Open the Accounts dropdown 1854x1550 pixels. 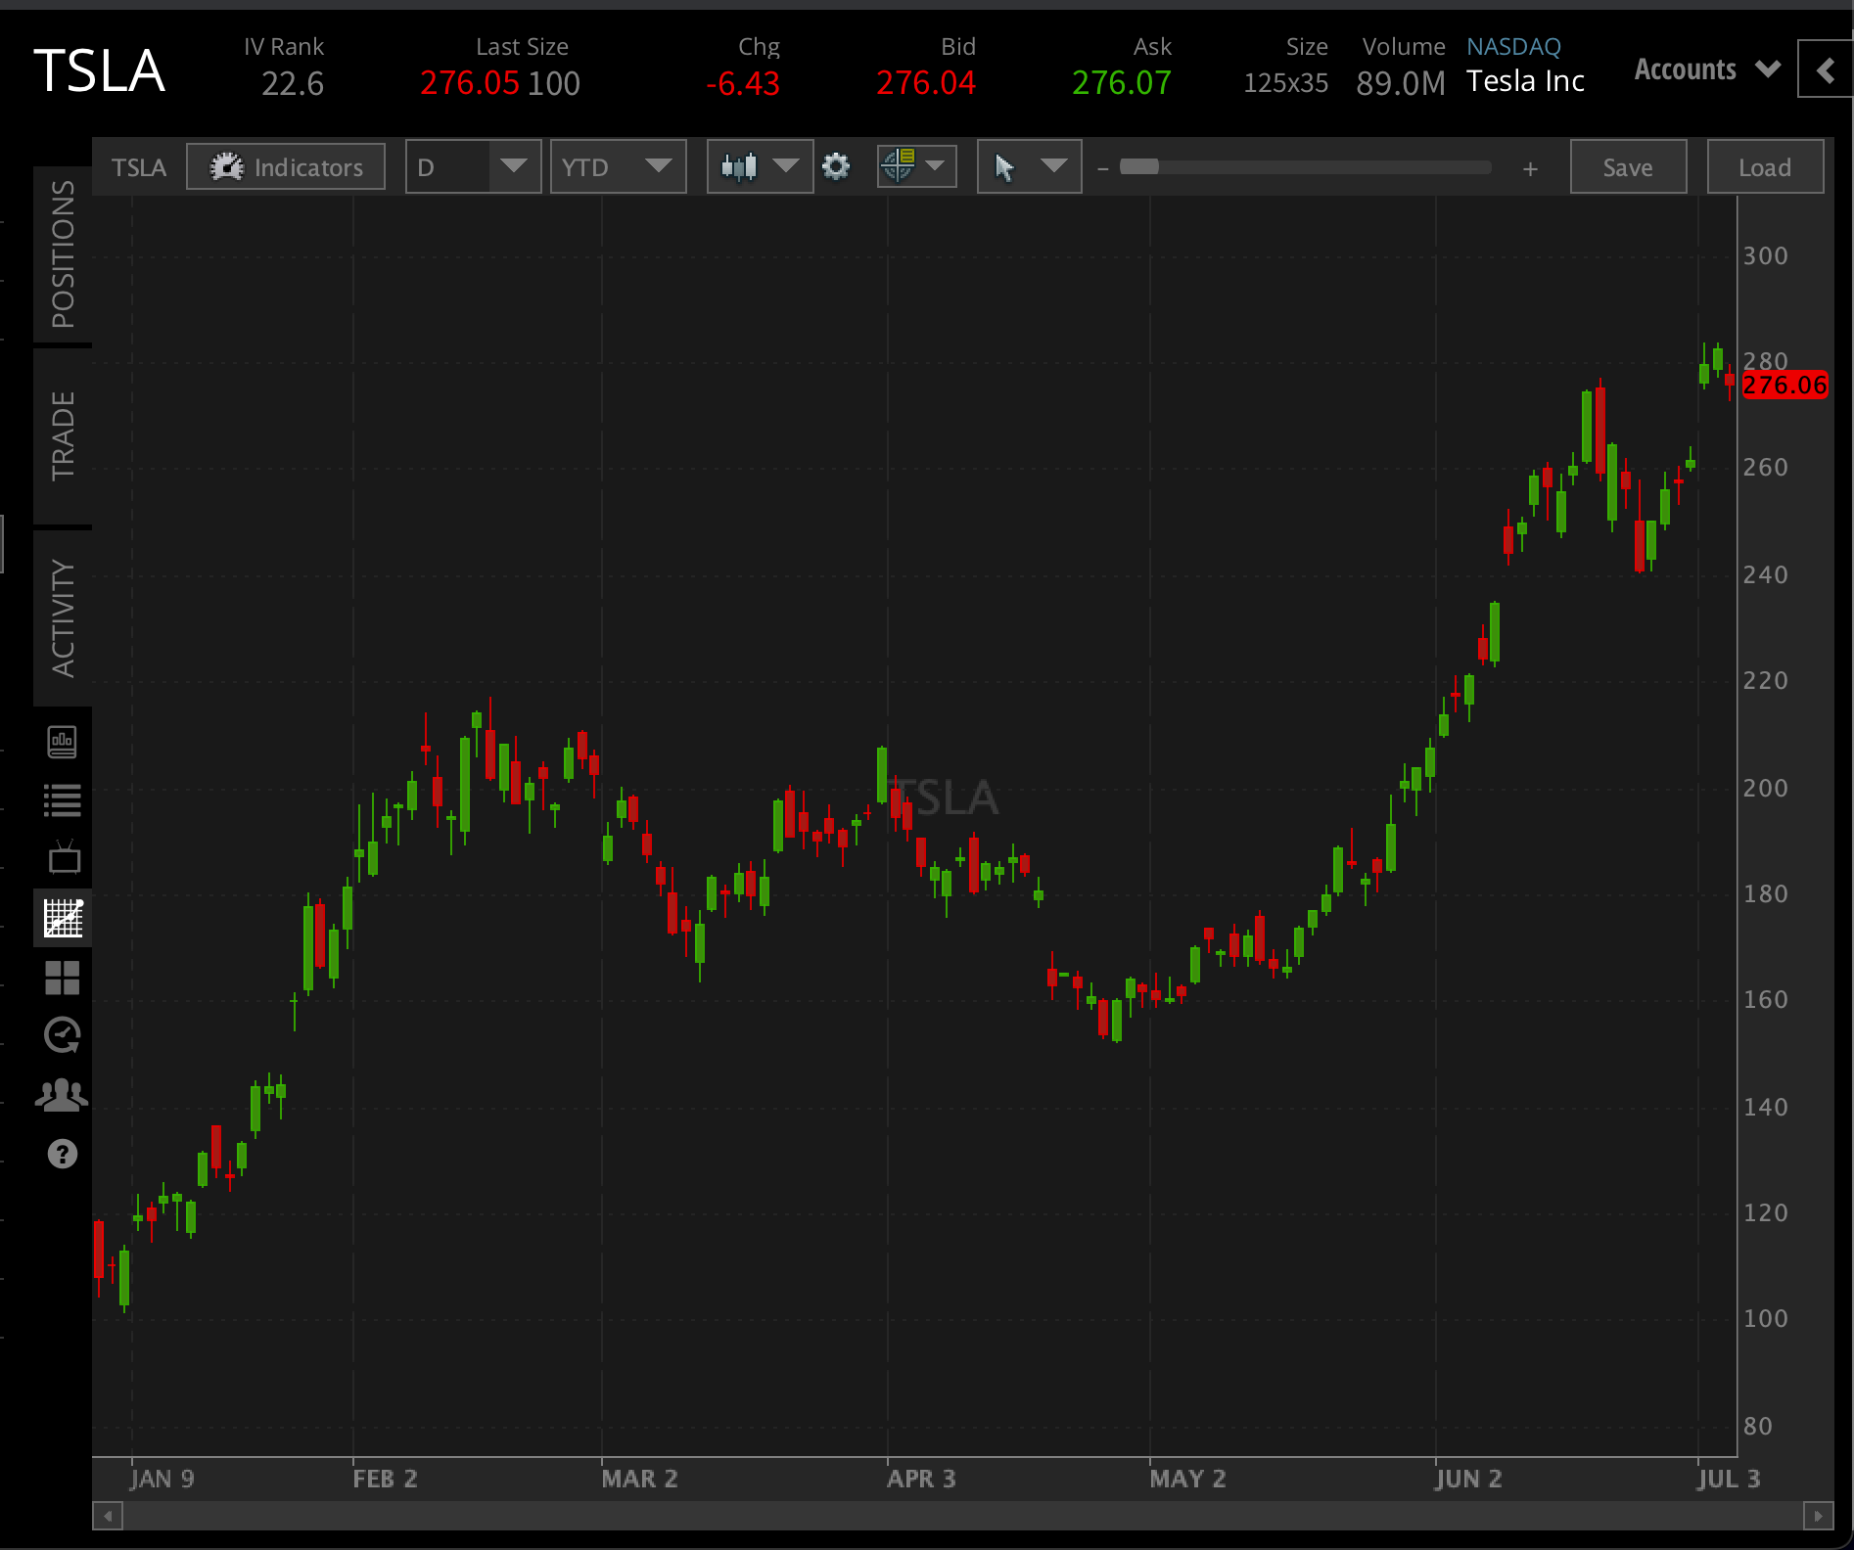point(1705,68)
